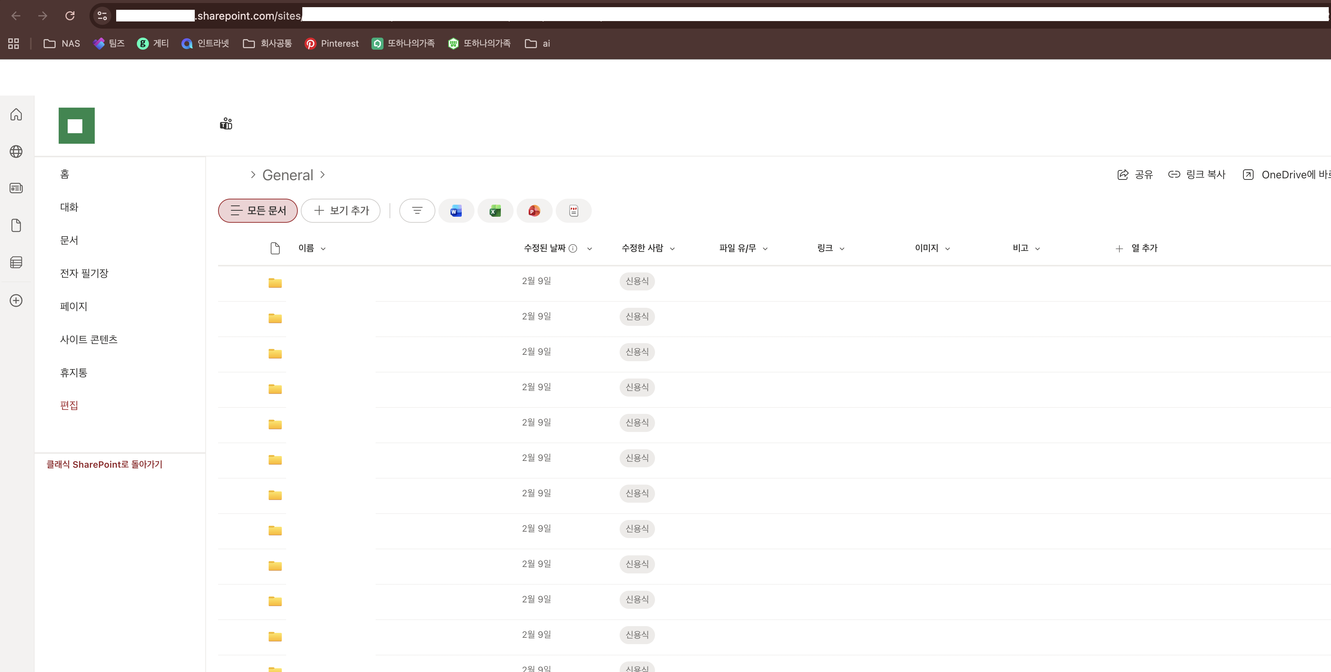Open the apps grid in bookmarks bar
The height and width of the screenshot is (672, 1331).
(14, 43)
